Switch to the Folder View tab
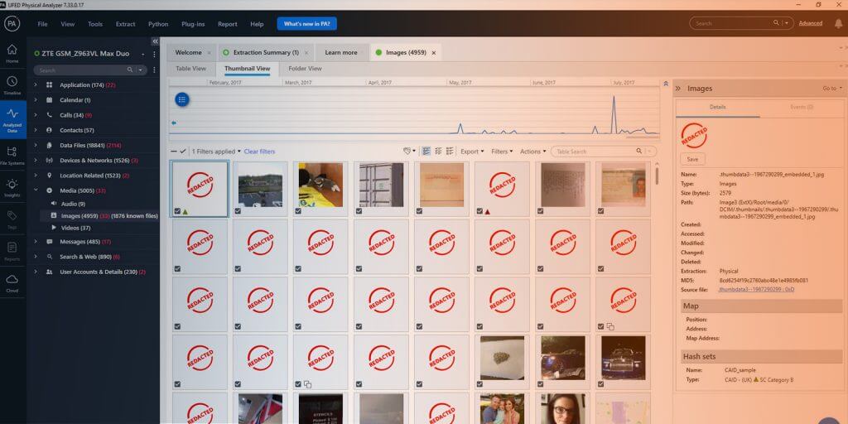Image resolution: width=848 pixels, height=424 pixels. [x=305, y=69]
